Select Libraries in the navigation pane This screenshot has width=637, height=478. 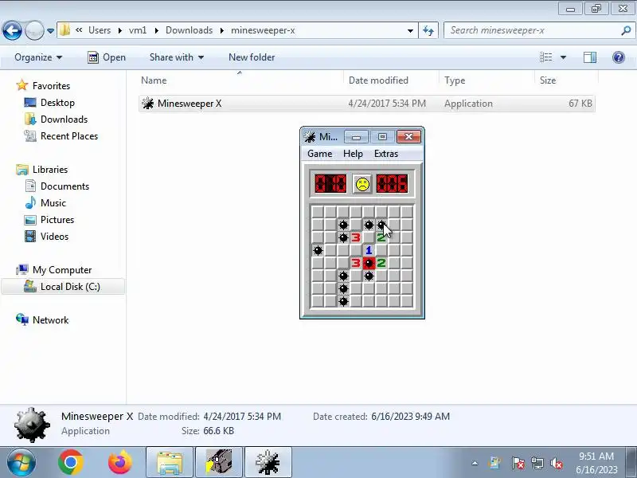pos(50,170)
